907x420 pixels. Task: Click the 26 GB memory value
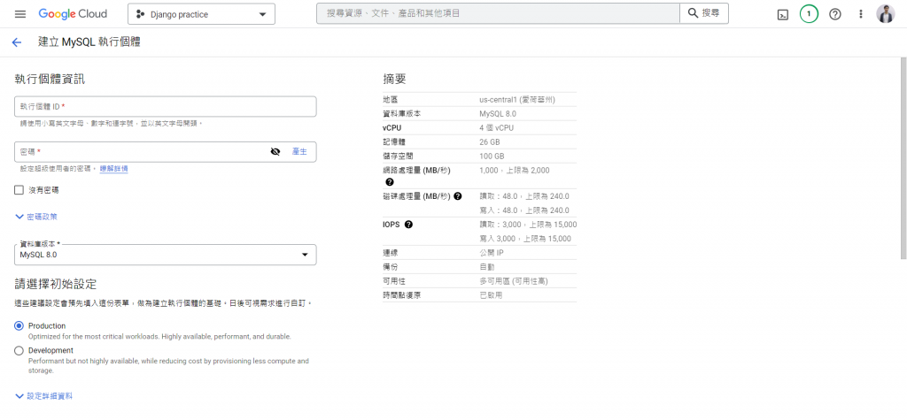pyautogui.click(x=490, y=141)
